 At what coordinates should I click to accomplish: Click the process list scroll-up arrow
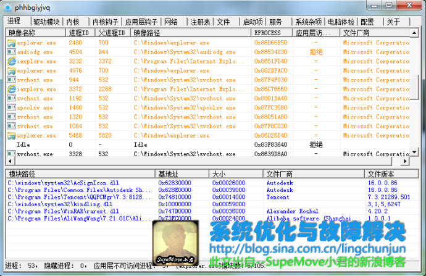coord(414,33)
